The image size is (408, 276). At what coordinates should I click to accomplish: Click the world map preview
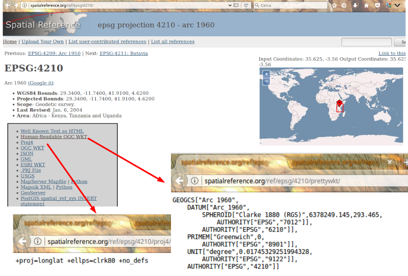pos(331,106)
